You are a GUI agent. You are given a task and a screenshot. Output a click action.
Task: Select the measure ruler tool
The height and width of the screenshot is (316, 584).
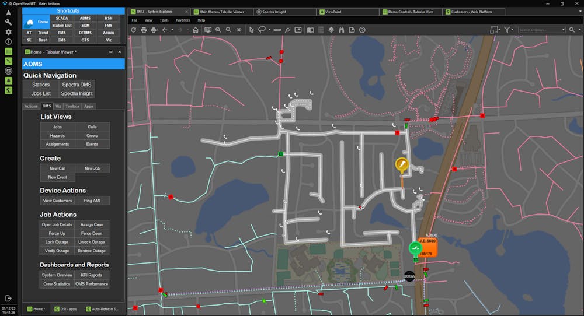point(277,30)
